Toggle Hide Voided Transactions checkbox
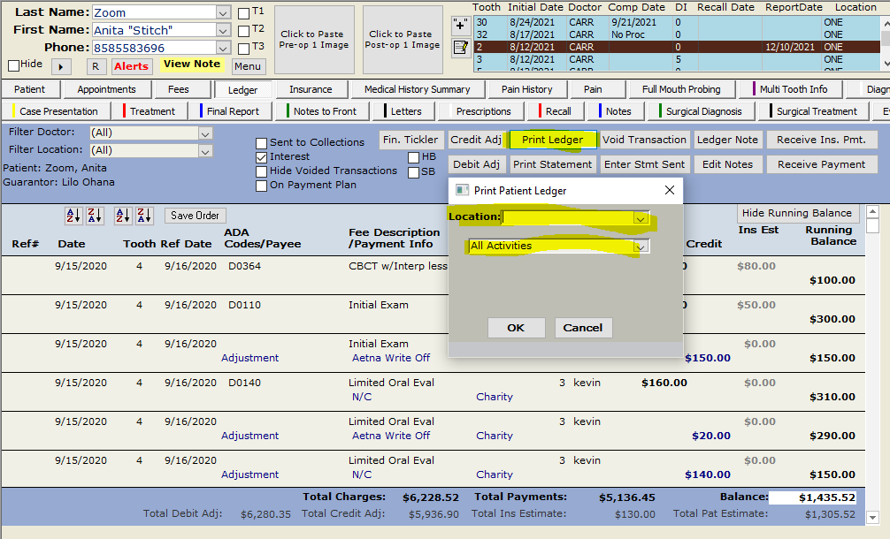The image size is (890, 539). 262,171
